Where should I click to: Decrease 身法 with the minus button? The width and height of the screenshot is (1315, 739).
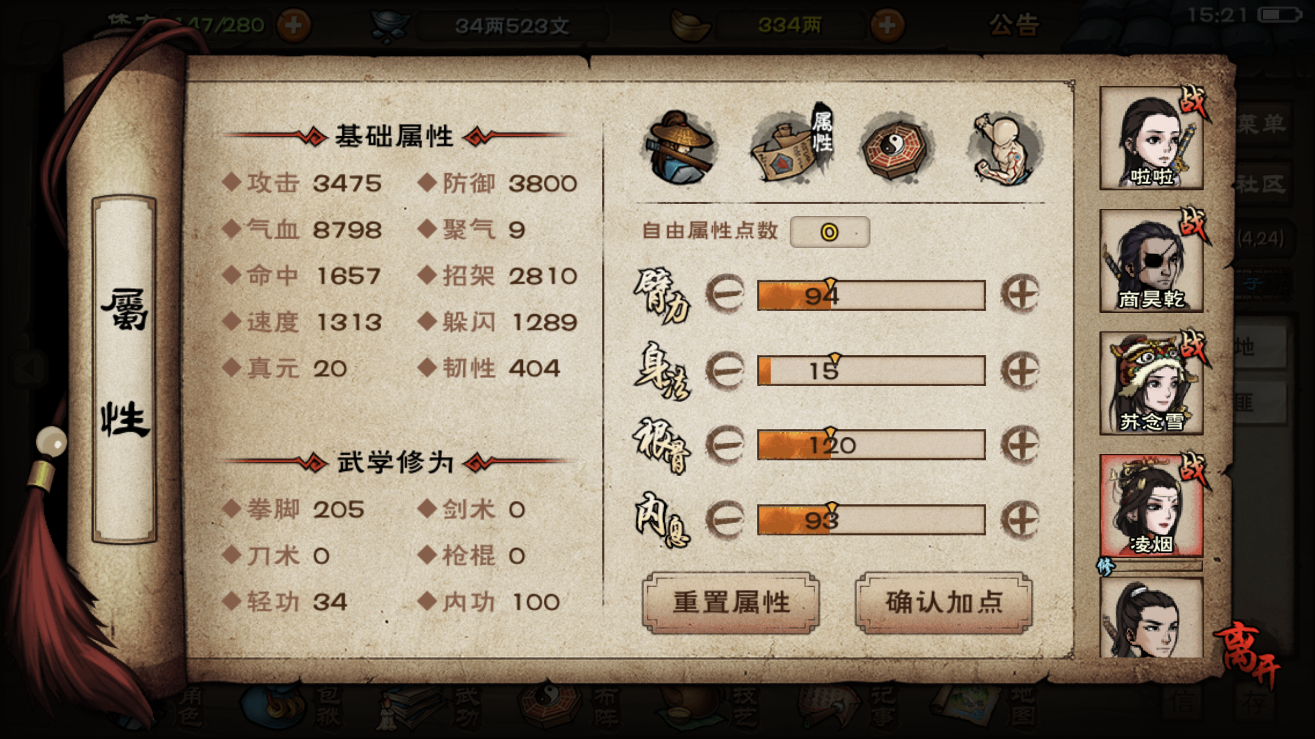[x=725, y=370]
